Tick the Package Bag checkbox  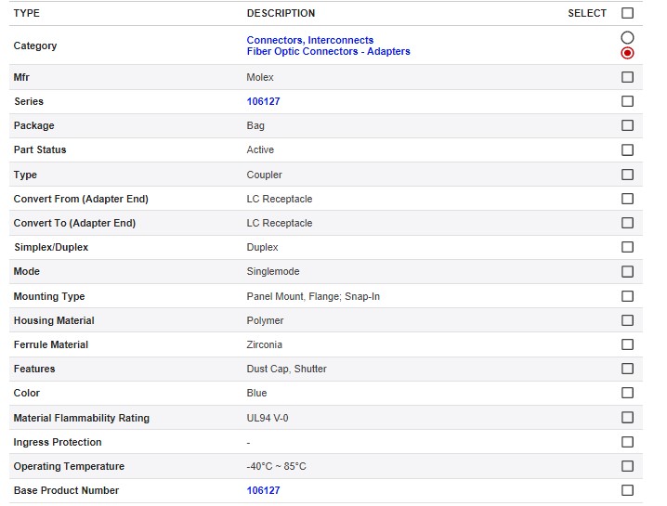click(x=627, y=125)
